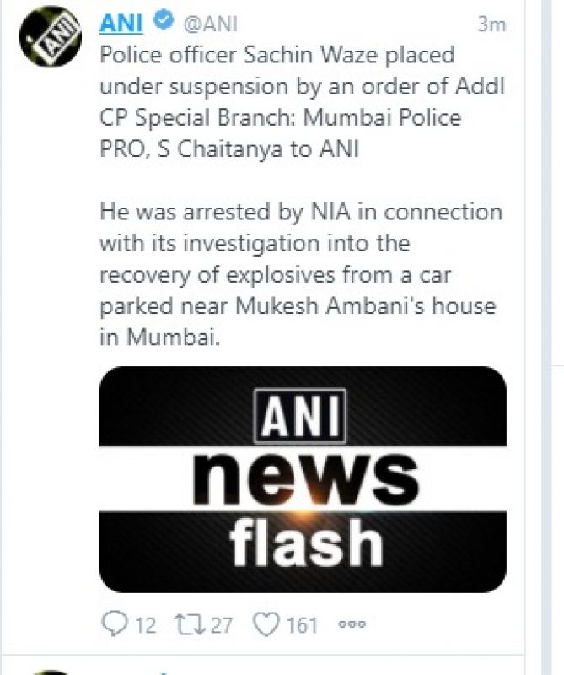
Task: Select the partially visible tweet at the bottom
Action: click(x=253, y=669)
